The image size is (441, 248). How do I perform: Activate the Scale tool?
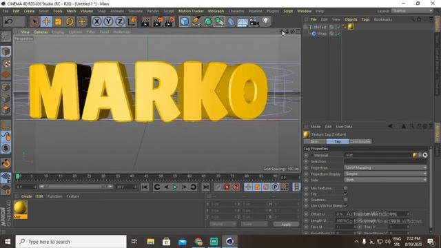tap(58, 21)
